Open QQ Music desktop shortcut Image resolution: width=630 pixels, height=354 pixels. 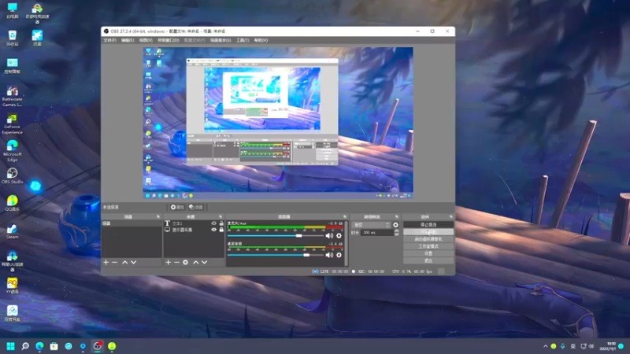click(12, 203)
